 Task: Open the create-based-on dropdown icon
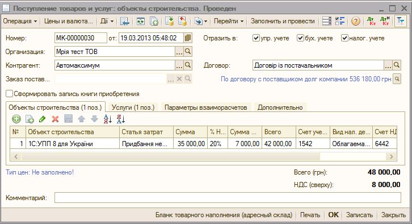click(201, 21)
